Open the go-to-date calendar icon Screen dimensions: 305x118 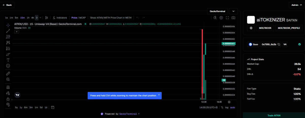tap(53, 107)
